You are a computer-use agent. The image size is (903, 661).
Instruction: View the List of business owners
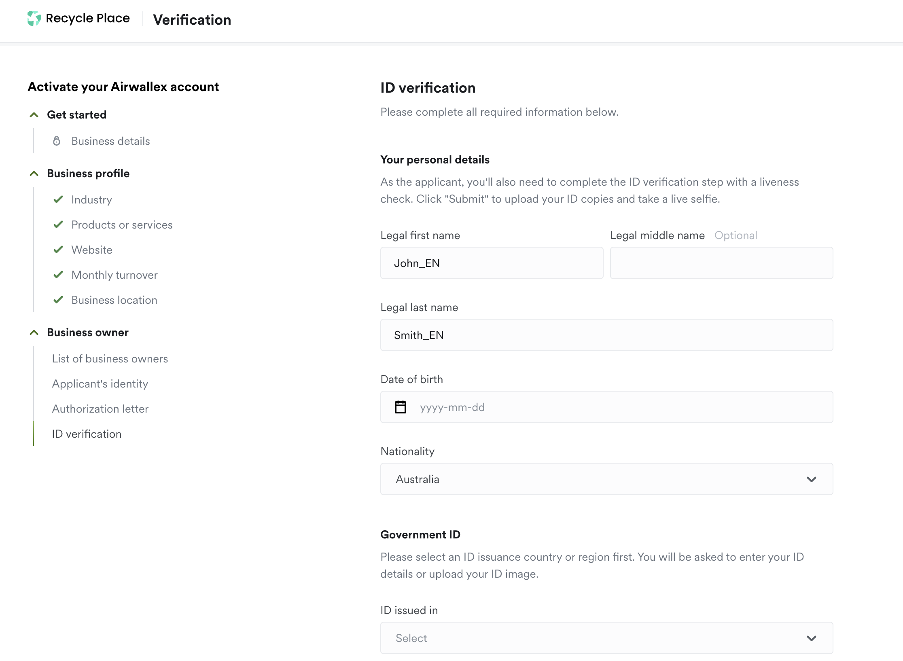(110, 358)
